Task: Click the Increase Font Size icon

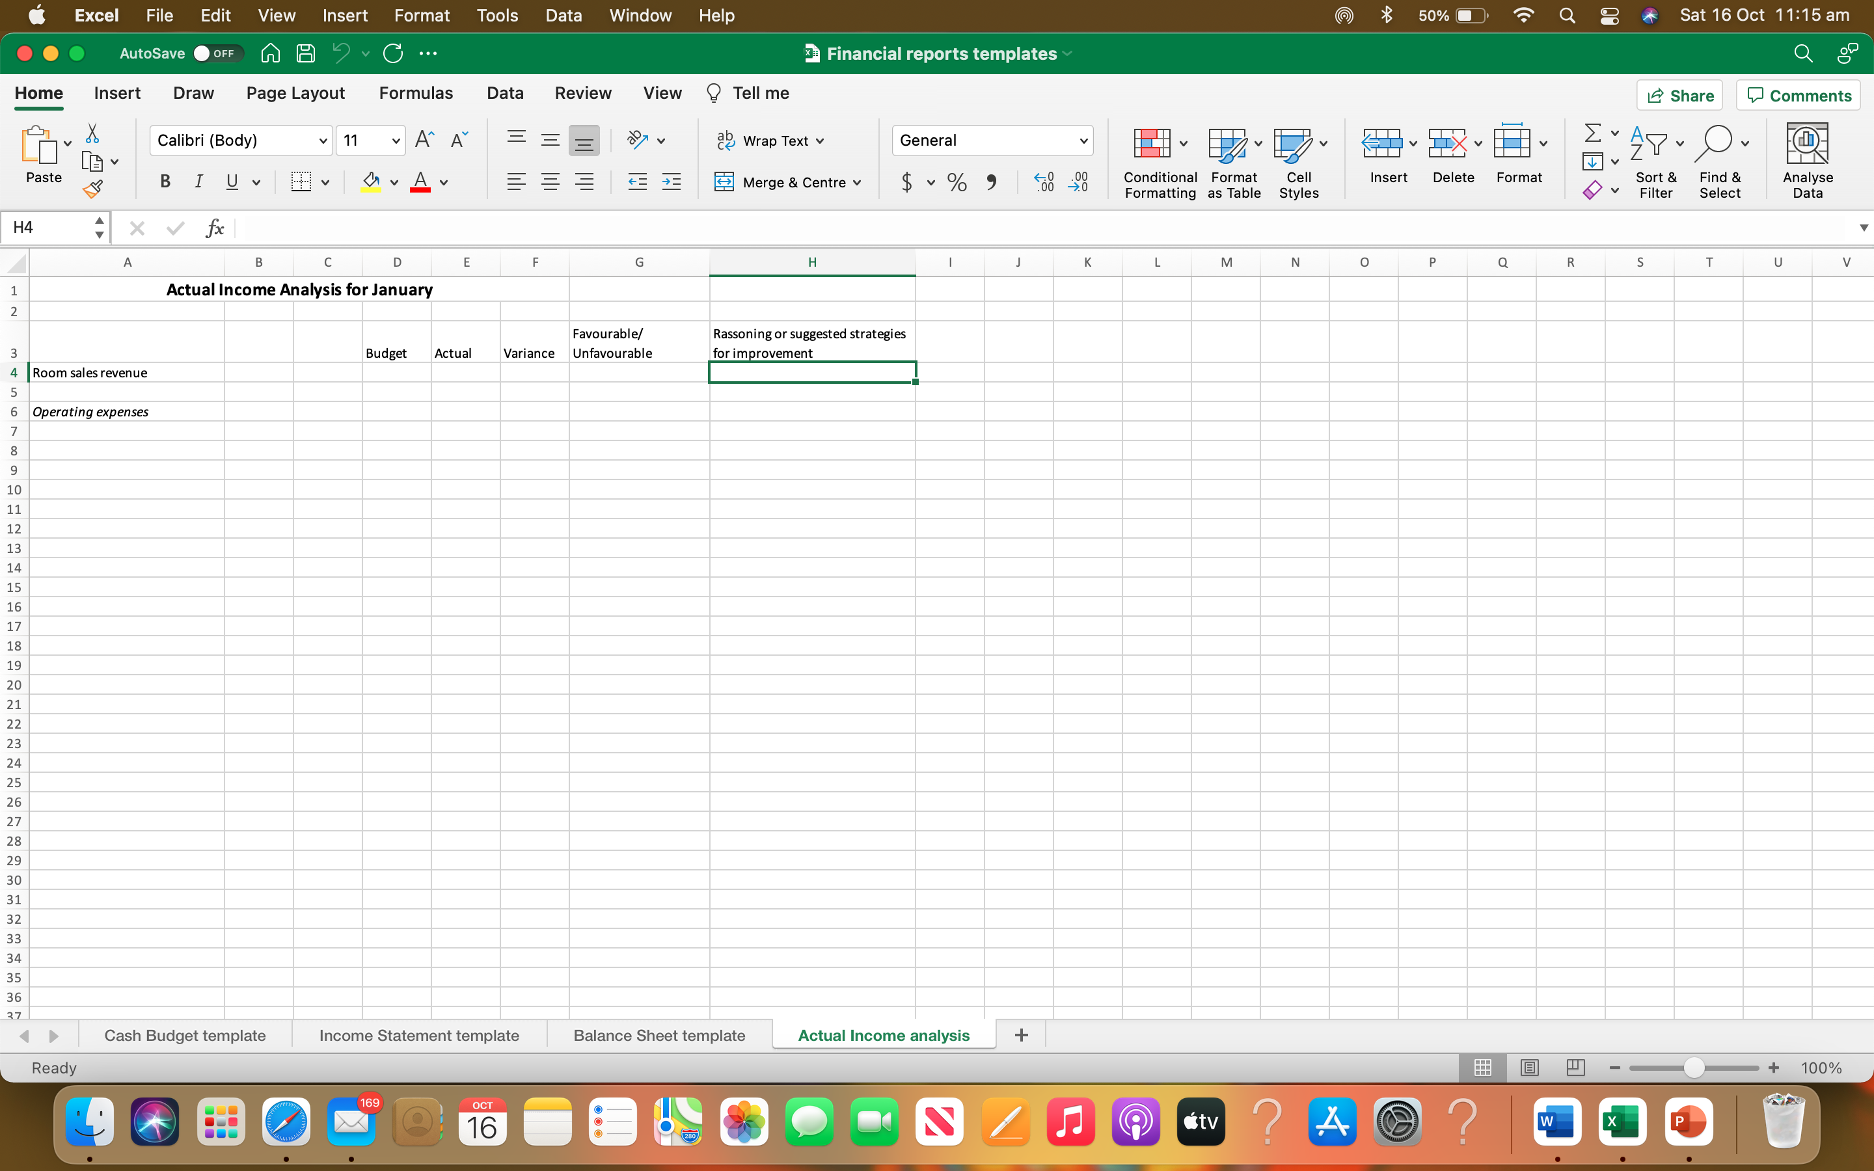Action: coord(424,139)
